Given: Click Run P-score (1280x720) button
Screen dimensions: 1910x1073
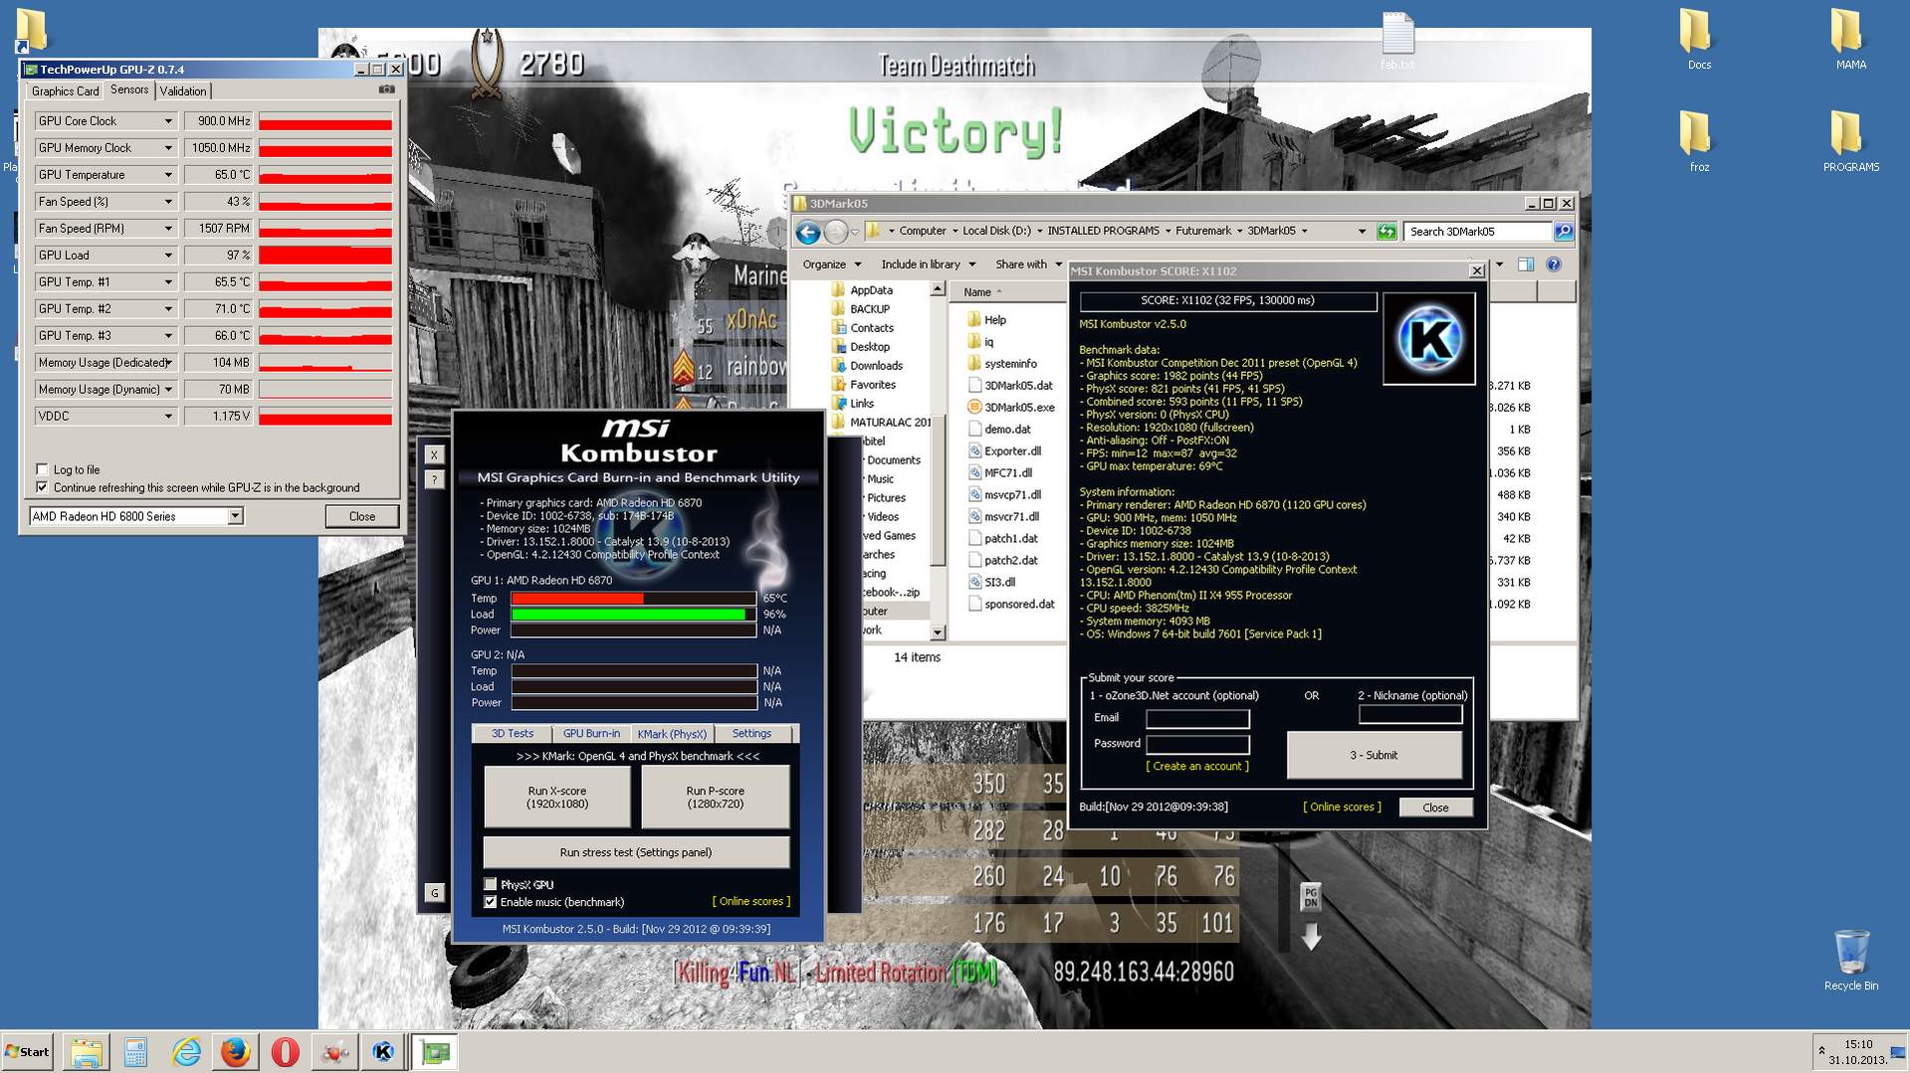Looking at the screenshot, I should [716, 798].
